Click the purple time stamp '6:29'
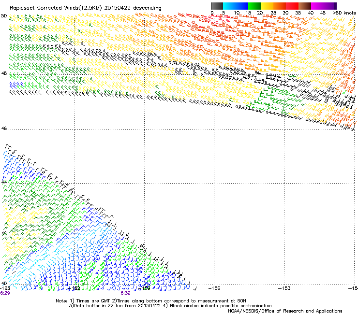Screen dimensions: 358x314 tap(5, 293)
